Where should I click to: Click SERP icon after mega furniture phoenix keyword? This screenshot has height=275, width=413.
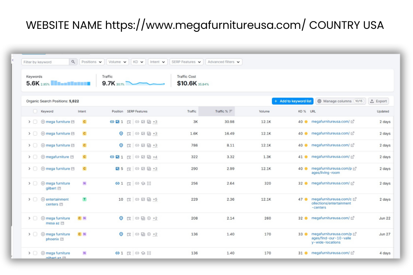pyautogui.click(x=62, y=239)
